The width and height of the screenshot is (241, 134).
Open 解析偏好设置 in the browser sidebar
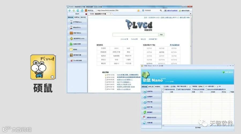(77, 55)
